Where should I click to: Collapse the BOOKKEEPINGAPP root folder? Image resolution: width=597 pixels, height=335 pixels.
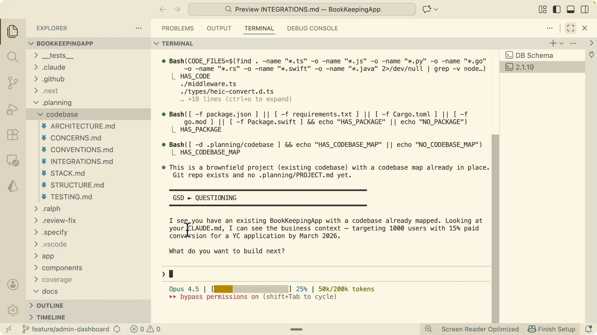(88, 43)
